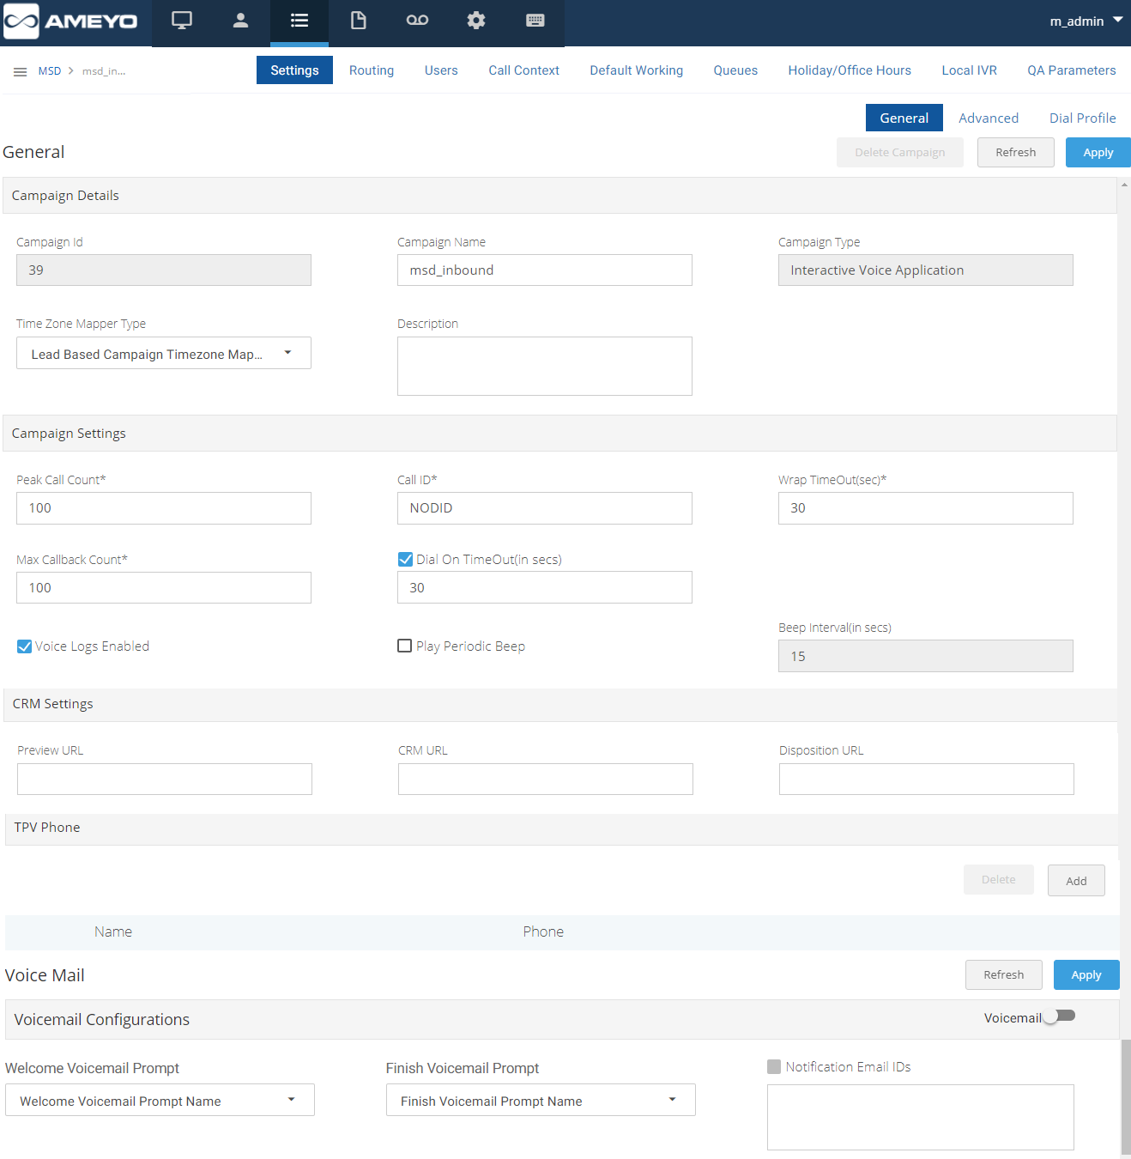The image size is (1131, 1159).
Task: Open Finish Voicemail Prompt Name dropdown
Action: (541, 1101)
